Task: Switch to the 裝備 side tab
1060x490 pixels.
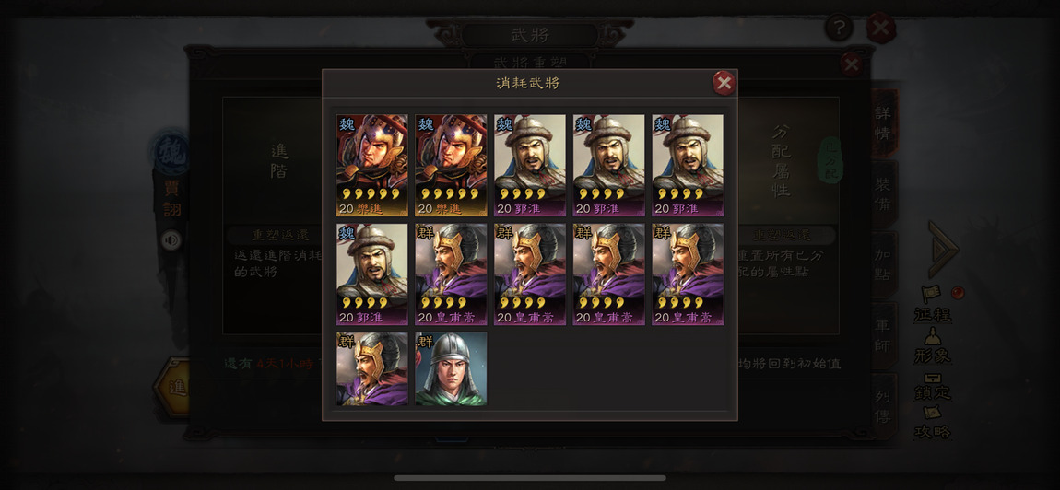Action: (x=883, y=194)
